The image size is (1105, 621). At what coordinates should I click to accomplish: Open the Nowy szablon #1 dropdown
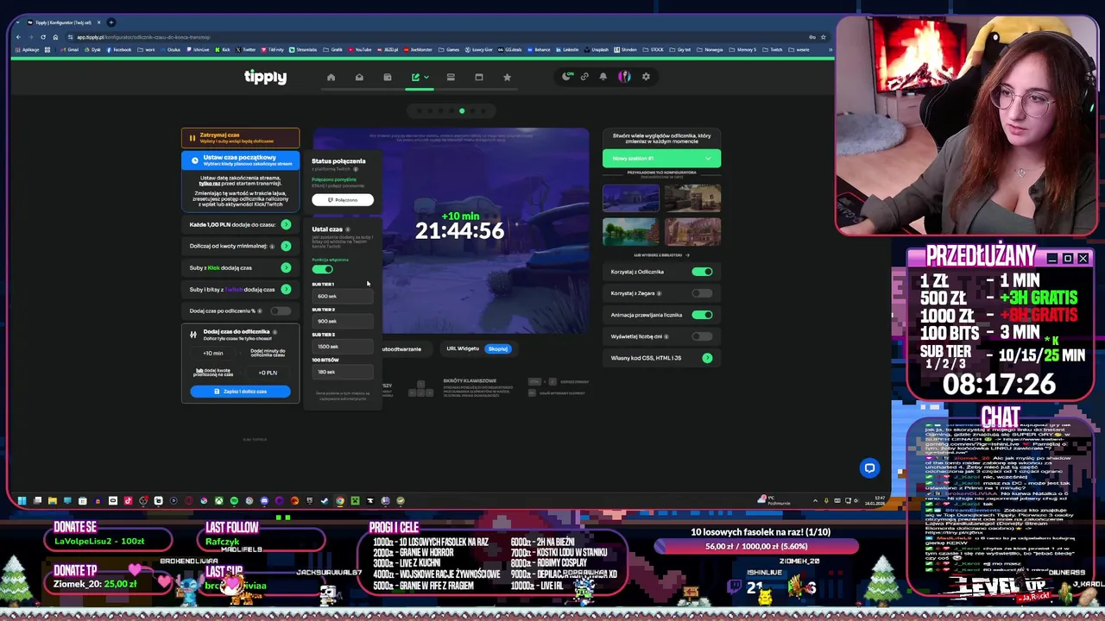coord(661,158)
